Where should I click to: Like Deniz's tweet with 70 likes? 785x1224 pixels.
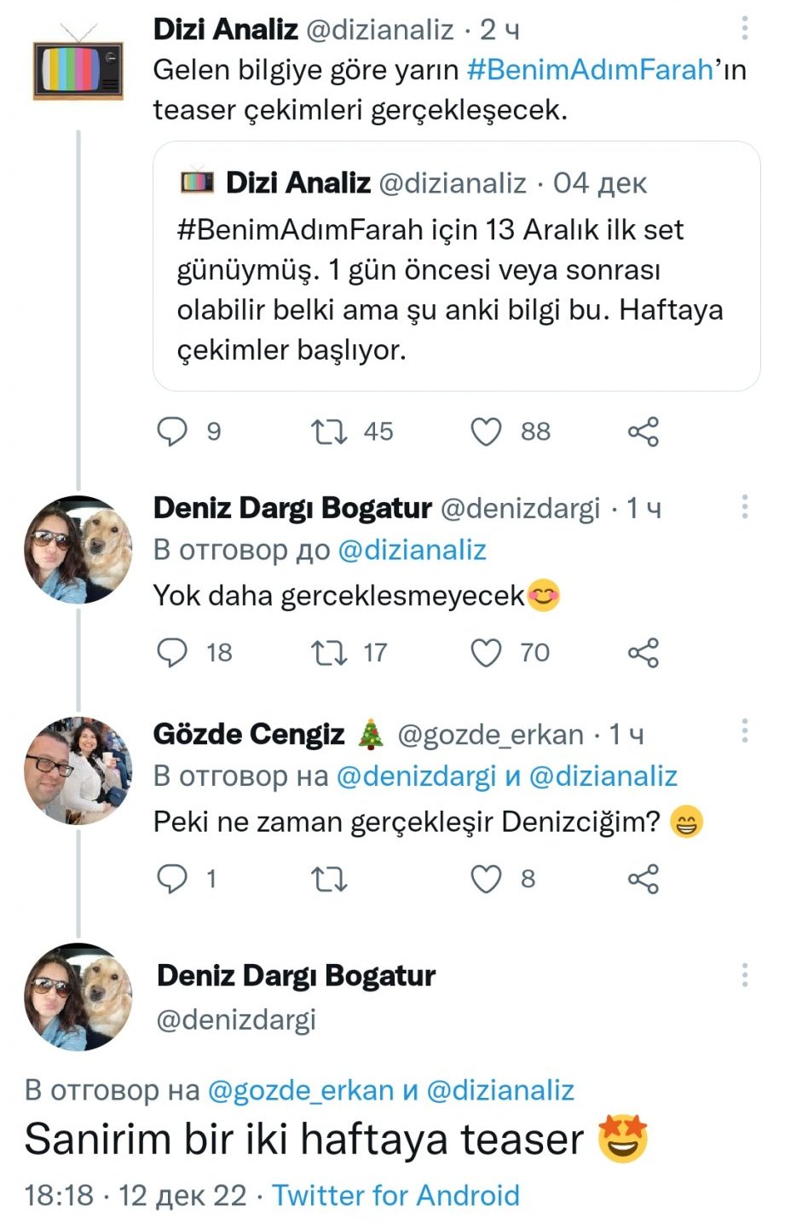pyautogui.click(x=487, y=653)
